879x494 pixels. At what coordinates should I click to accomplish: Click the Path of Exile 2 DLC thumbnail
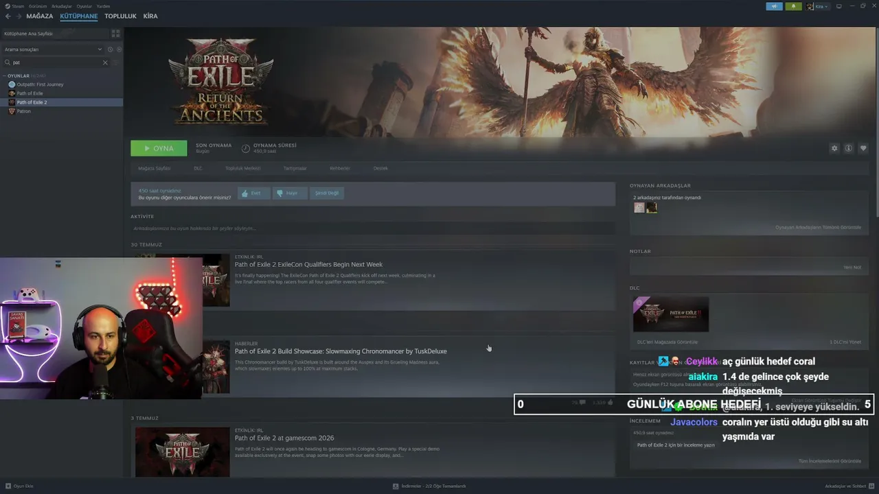click(671, 314)
